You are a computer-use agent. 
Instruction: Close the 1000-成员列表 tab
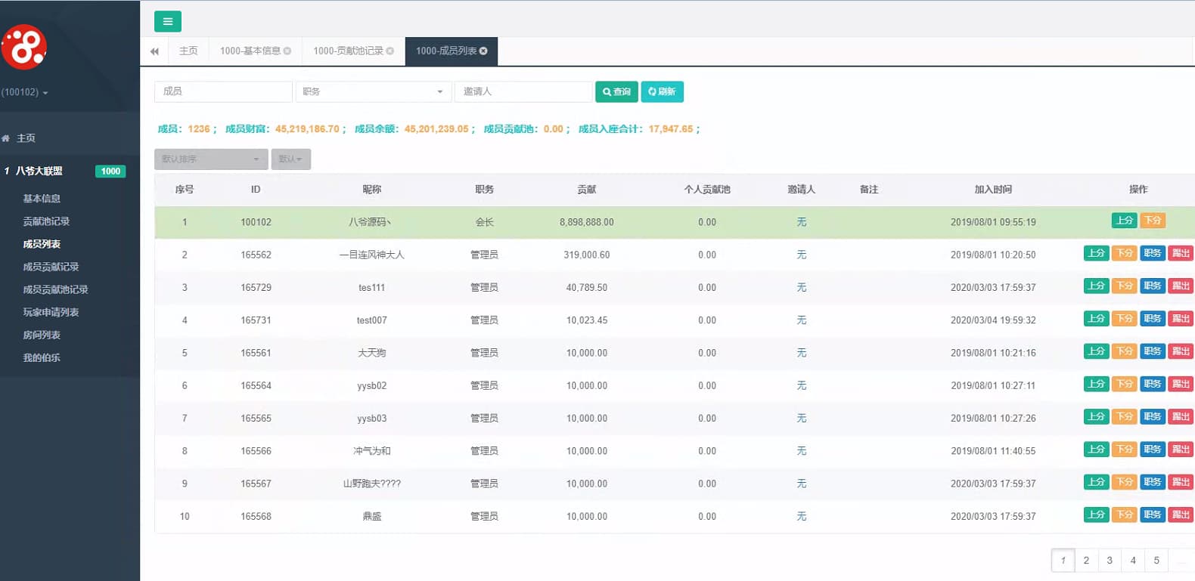483,51
